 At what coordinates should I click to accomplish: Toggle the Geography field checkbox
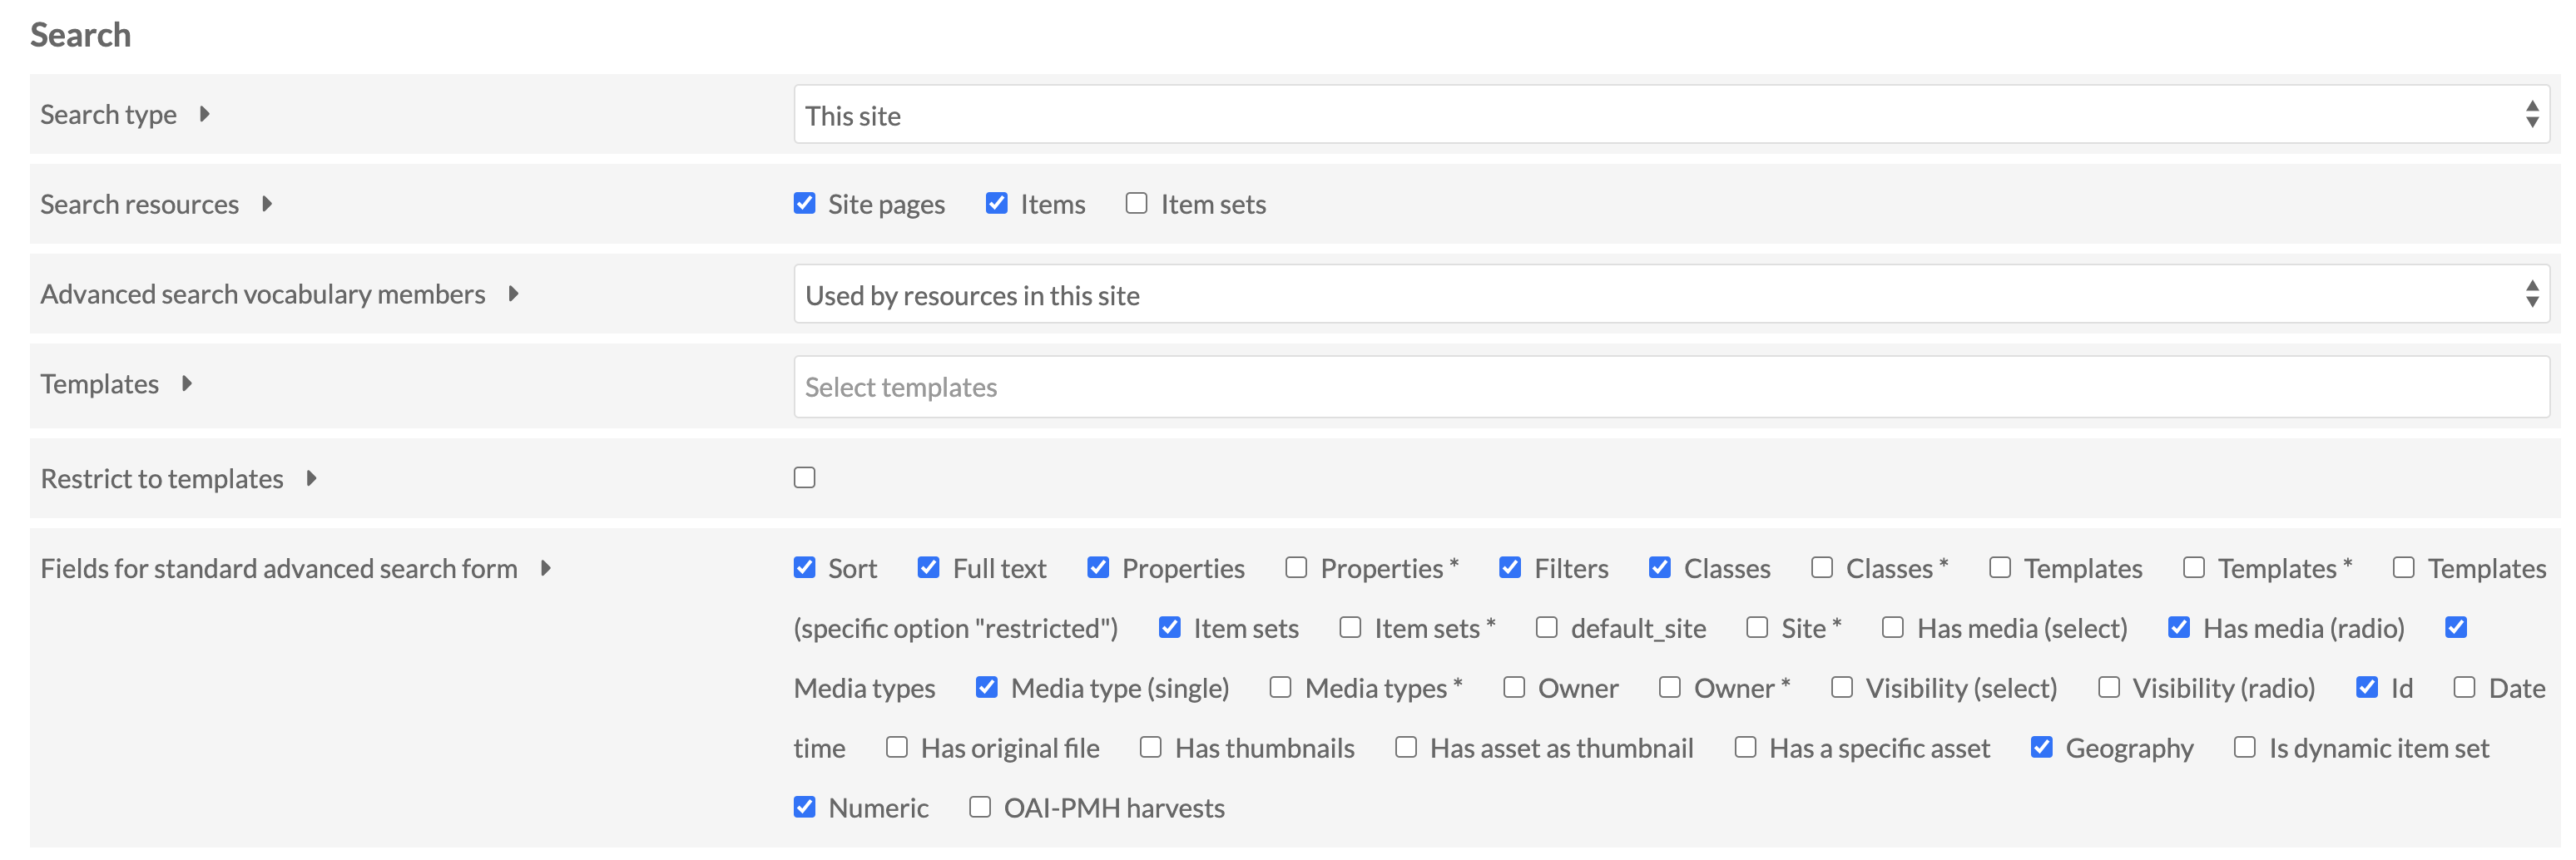pyautogui.click(x=2041, y=748)
